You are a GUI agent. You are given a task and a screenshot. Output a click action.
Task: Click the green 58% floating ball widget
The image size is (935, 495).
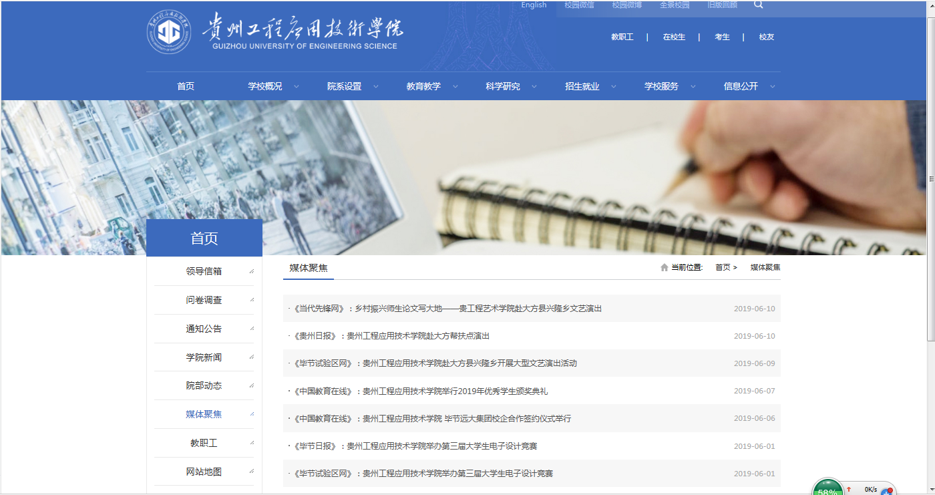tap(828, 489)
